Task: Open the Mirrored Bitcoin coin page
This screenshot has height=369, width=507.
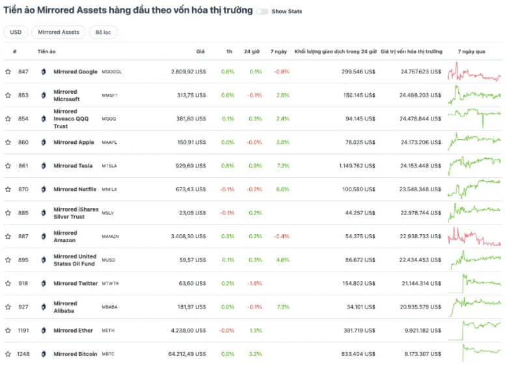Action: click(x=75, y=354)
